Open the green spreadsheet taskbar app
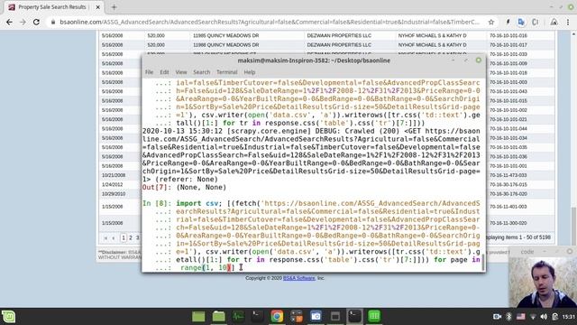 374,316
